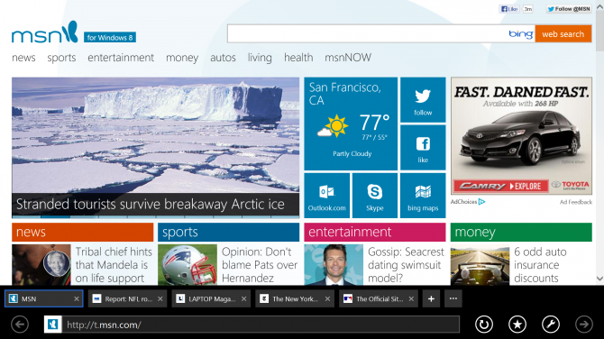Open the Outlook.com tile

(326, 196)
